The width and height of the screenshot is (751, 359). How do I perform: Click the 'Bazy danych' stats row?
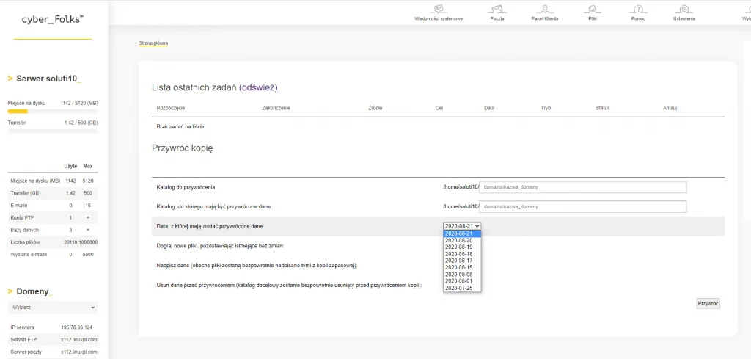(53, 230)
